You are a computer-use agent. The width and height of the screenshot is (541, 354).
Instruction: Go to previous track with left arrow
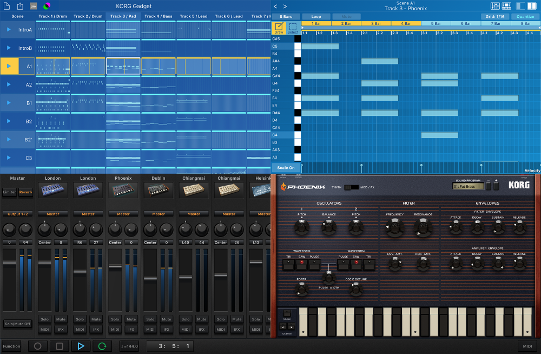click(275, 6)
